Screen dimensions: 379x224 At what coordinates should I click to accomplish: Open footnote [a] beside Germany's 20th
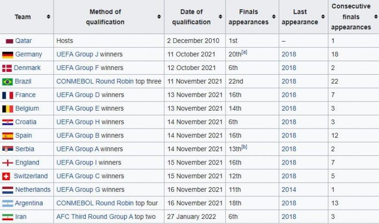click(244, 52)
